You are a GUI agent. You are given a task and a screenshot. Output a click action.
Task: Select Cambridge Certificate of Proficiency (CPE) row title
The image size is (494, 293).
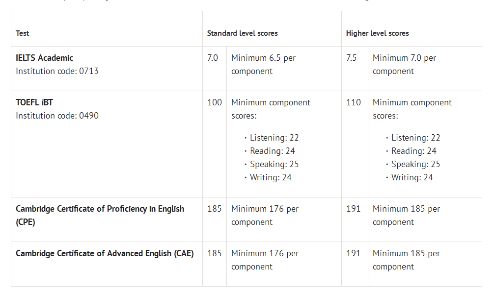(x=100, y=216)
